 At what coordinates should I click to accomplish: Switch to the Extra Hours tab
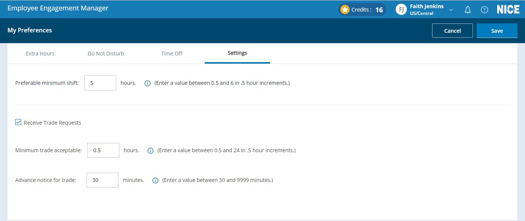pyautogui.click(x=40, y=54)
